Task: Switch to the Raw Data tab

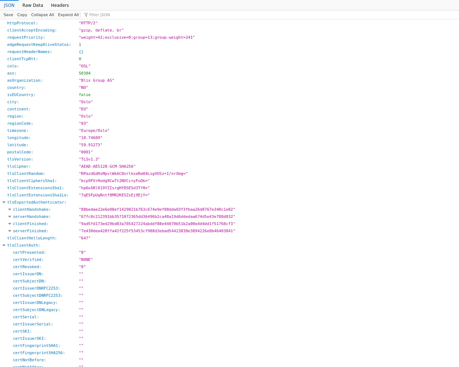Action: pyautogui.click(x=33, y=5)
